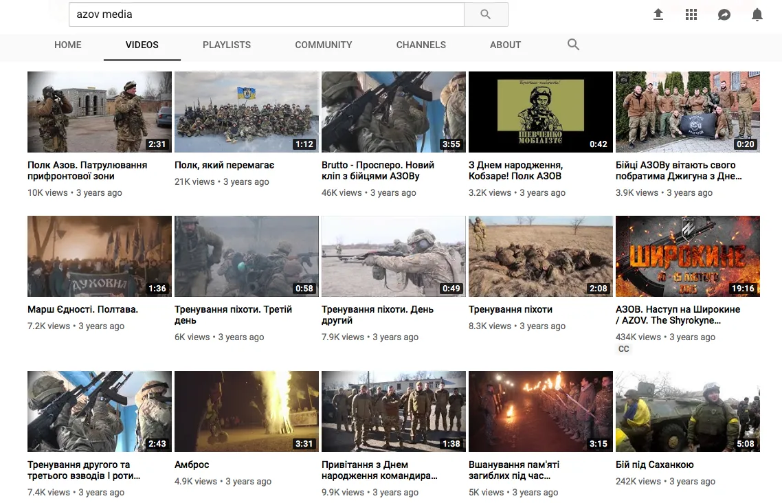The height and width of the screenshot is (503, 782).
Task: Open title 'Вшанування пам'яті загиблих'
Action: click(514, 470)
